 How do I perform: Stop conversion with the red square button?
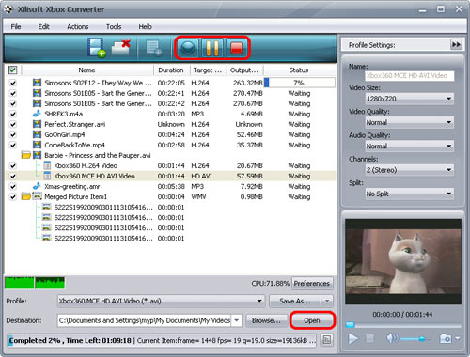[236, 48]
